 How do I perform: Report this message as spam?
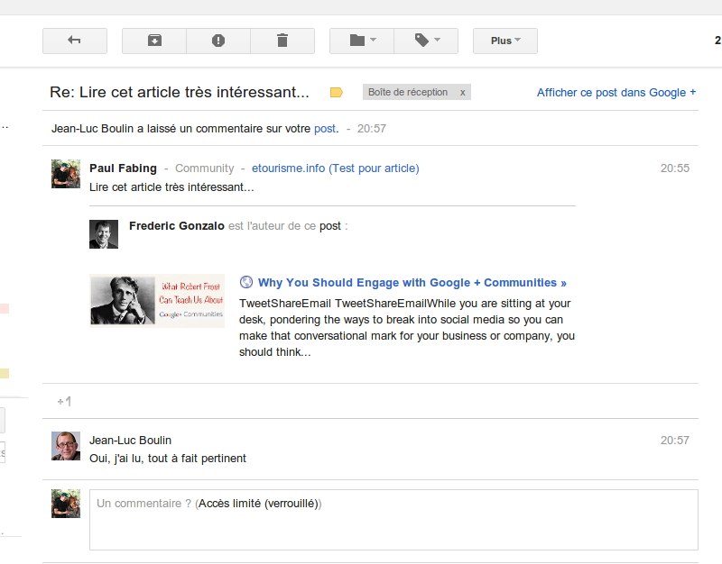click(218, 41)
